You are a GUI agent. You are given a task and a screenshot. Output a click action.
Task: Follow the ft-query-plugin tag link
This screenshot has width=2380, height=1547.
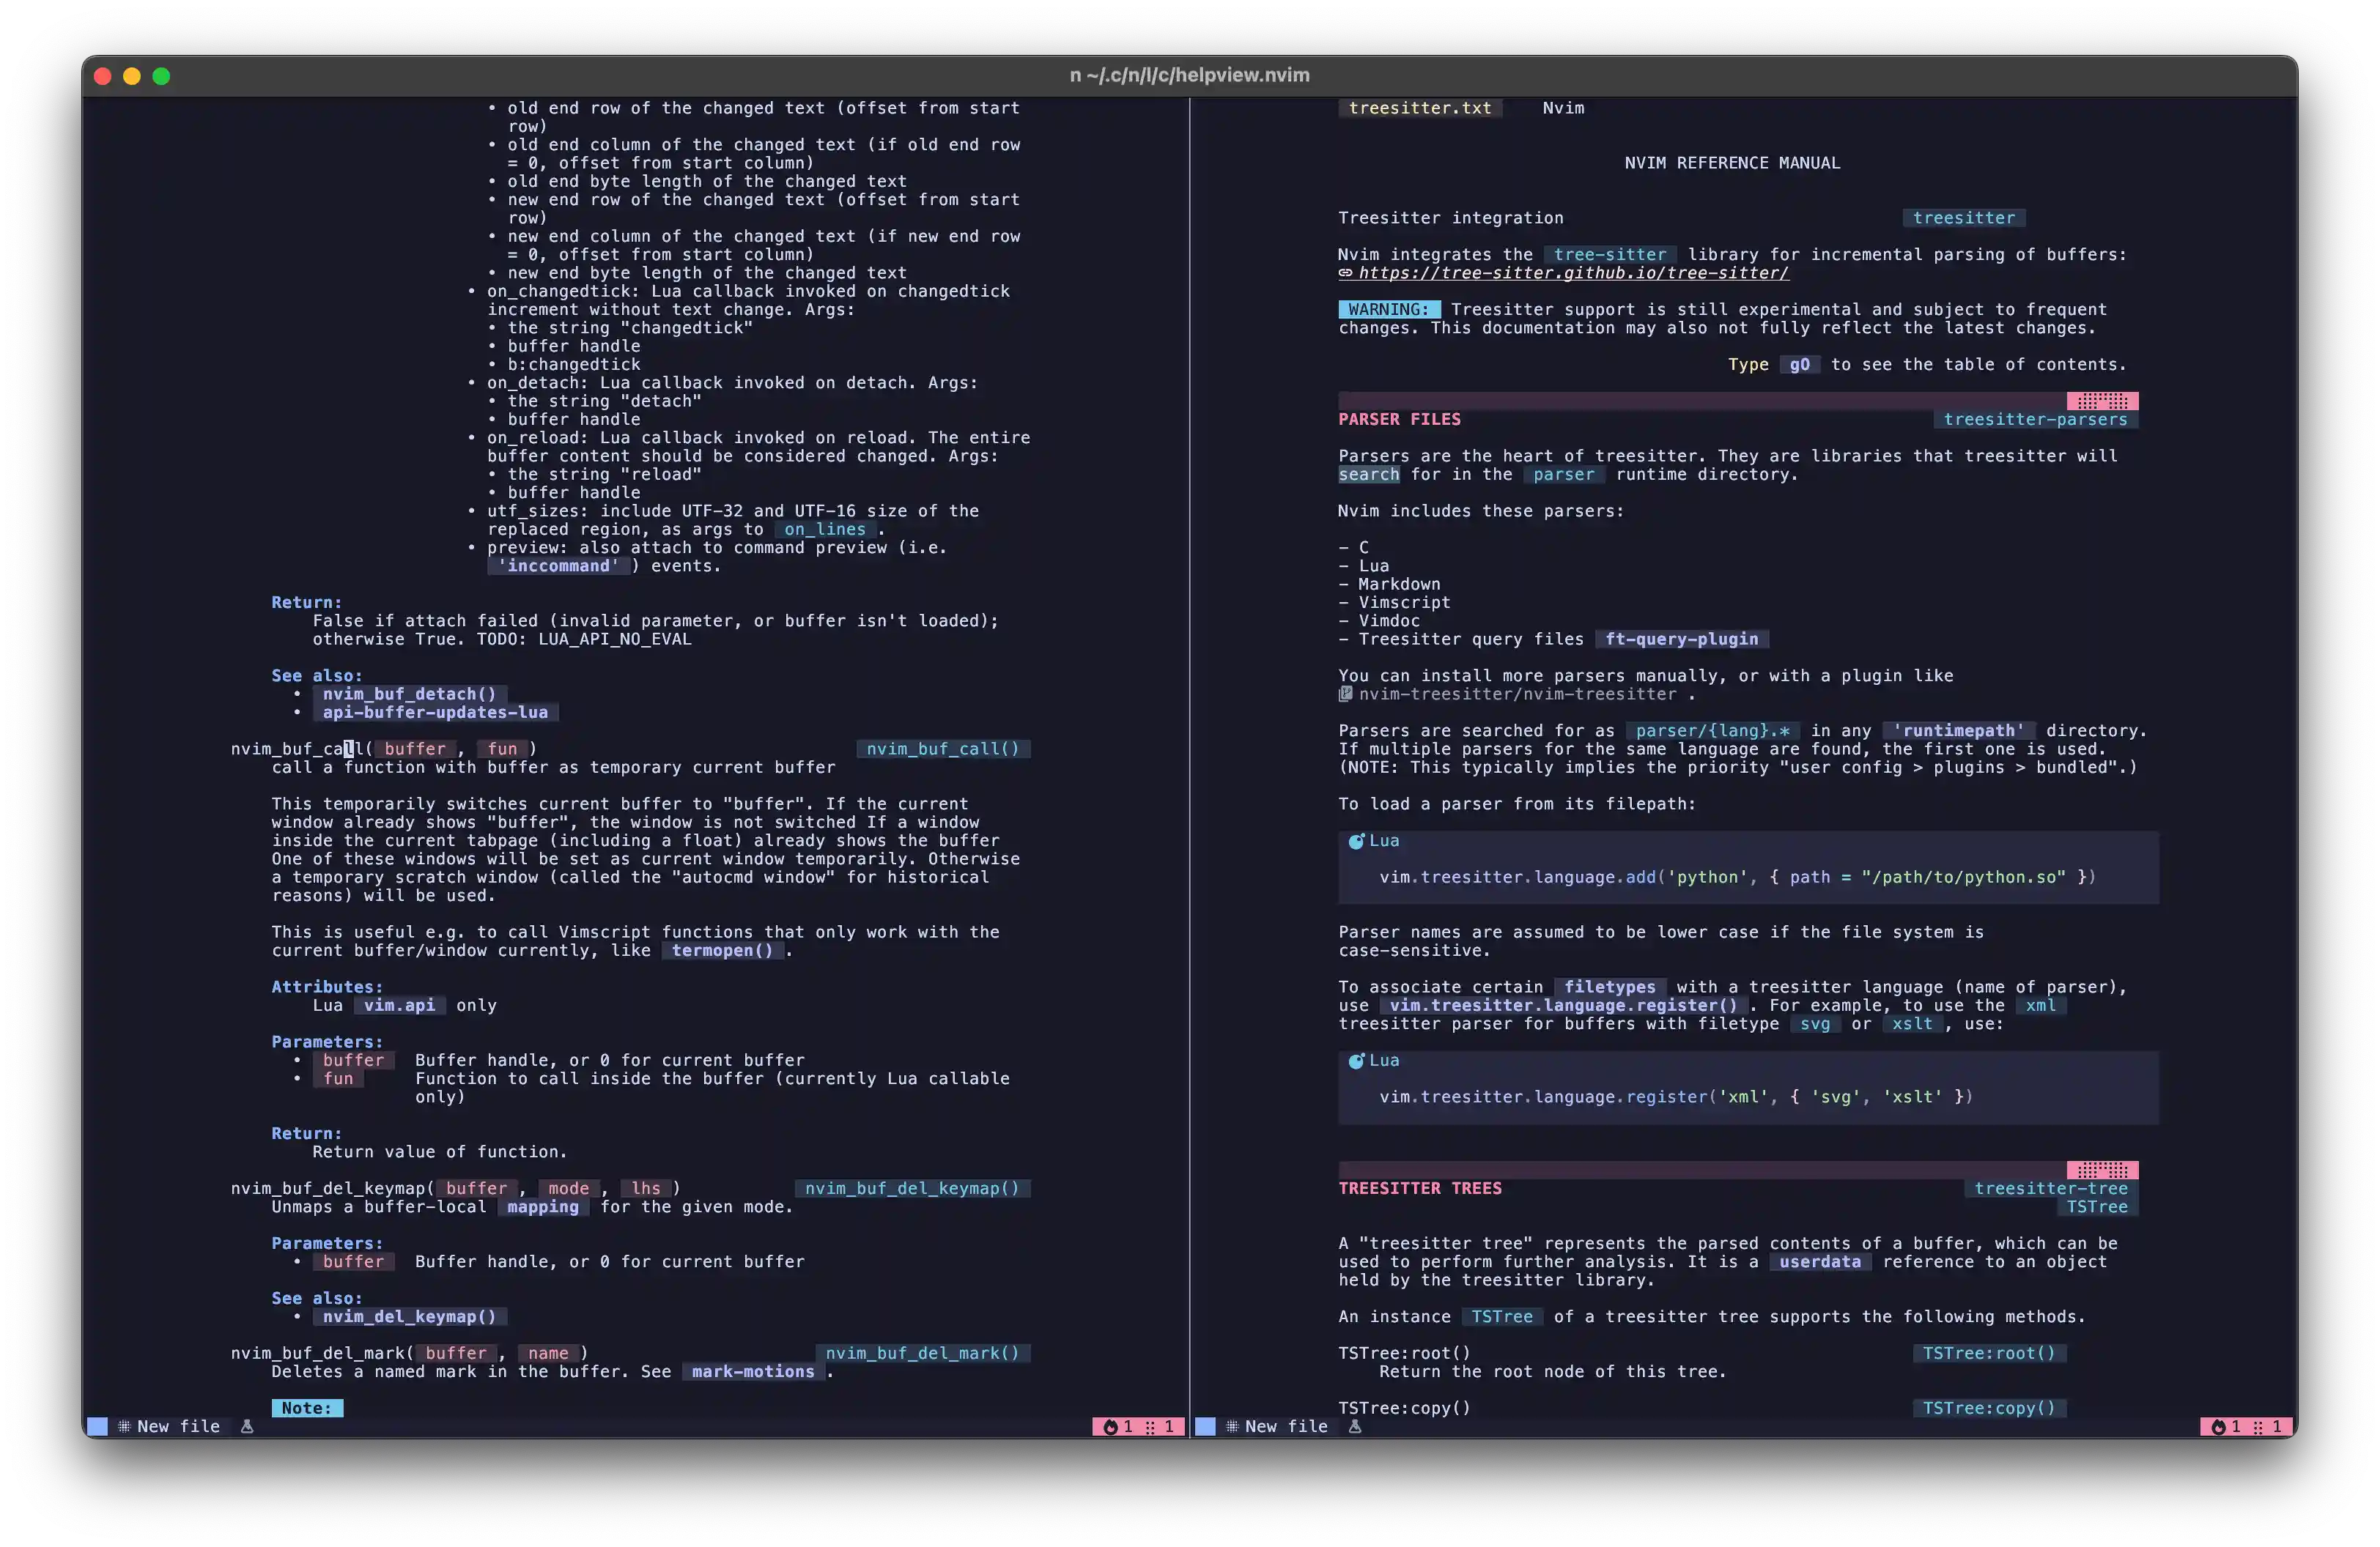1681,639
